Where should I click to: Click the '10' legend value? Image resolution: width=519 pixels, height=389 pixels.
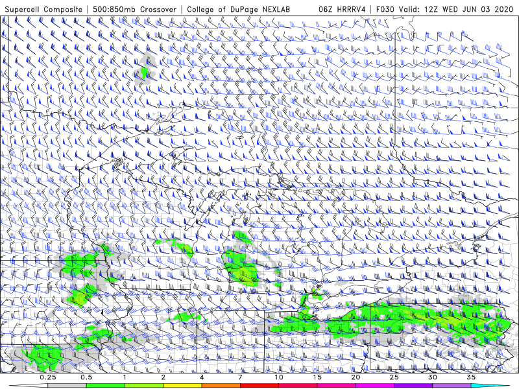pos(279,377)
